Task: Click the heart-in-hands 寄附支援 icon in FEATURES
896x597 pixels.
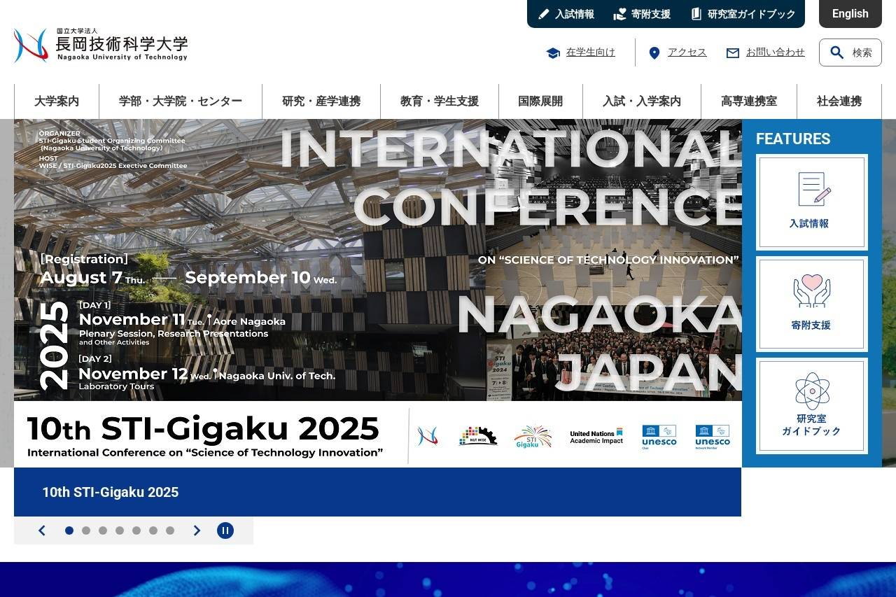Action: coord(812,290)
